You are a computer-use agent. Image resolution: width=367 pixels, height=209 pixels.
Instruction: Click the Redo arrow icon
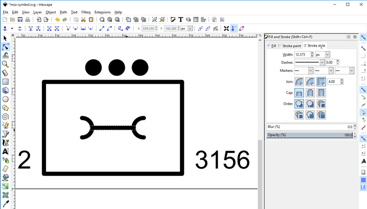click(x=65, y=19)
